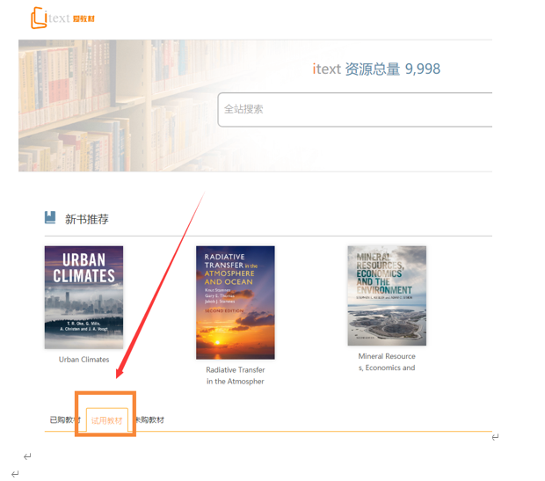Select the highlighted 试用教材 tab

106,420
